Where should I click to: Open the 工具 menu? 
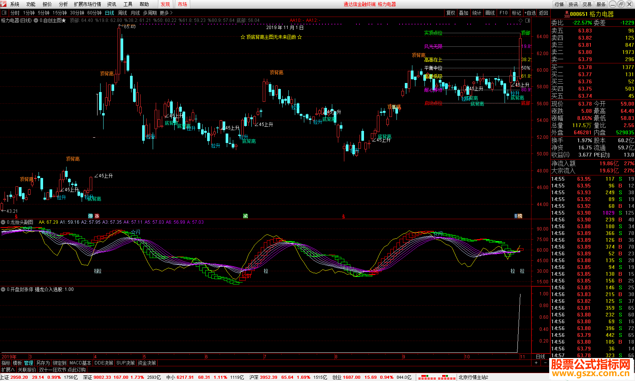tap(128, 4)
